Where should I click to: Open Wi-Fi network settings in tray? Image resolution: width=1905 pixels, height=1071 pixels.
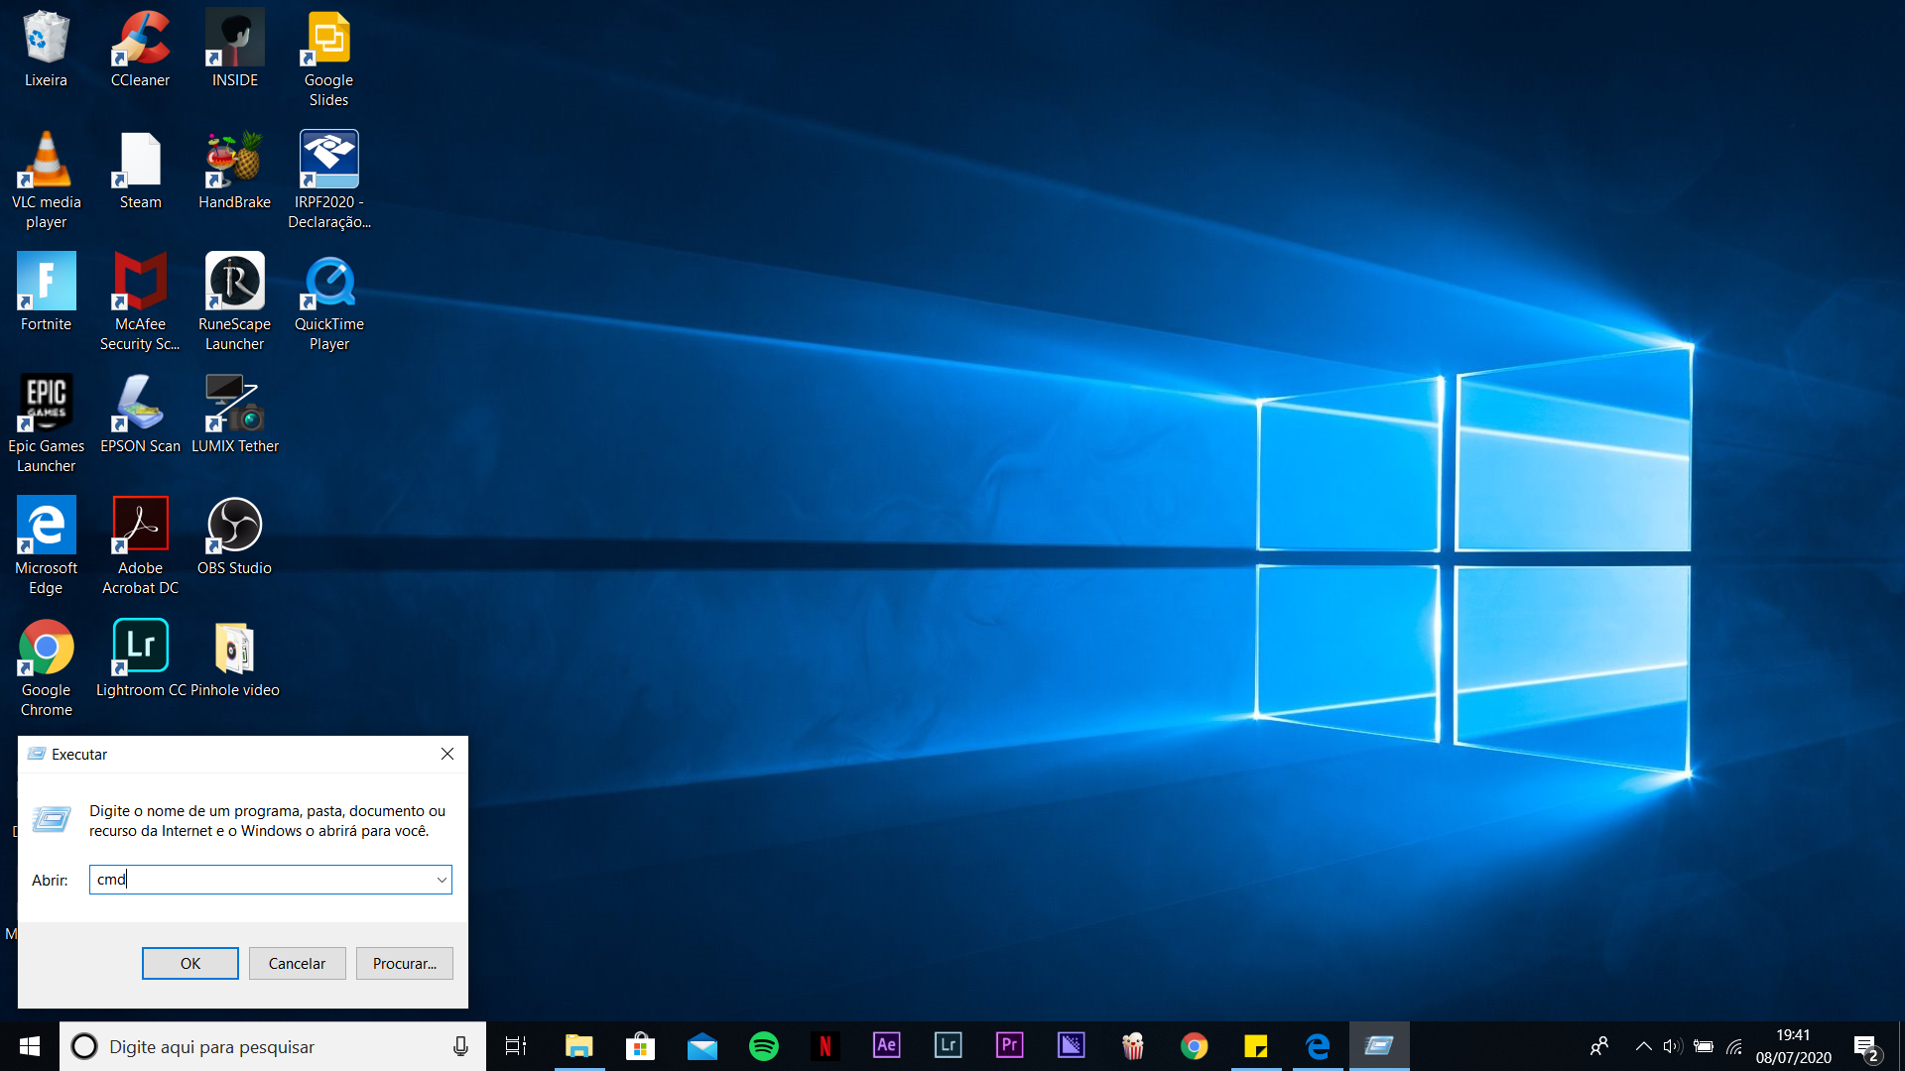[1734, 1046]
